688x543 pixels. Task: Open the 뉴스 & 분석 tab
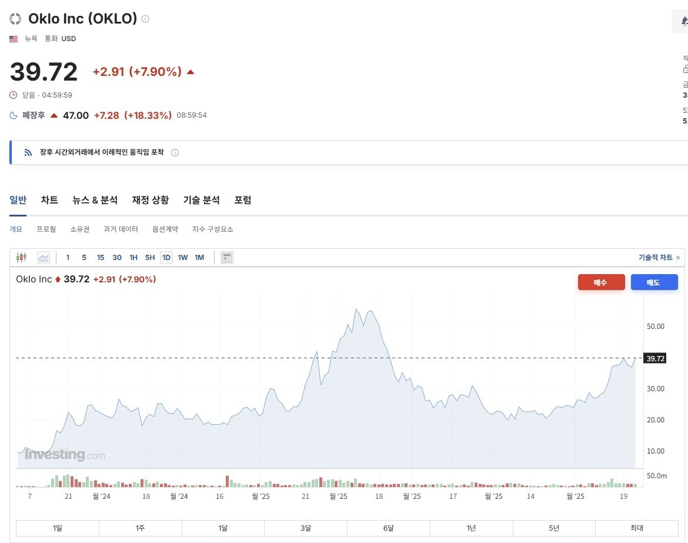coord(95,200)
